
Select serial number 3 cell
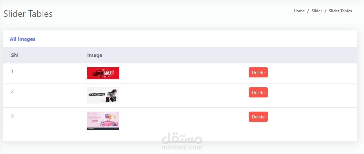tap(12, 116)
